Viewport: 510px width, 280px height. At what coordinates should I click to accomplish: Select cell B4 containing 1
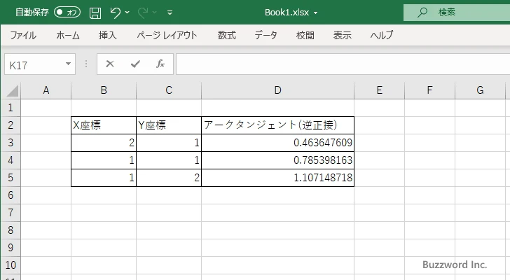[104, 160]
